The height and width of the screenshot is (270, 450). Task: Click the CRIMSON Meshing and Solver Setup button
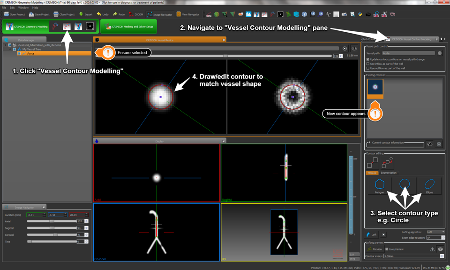click(x=128, y=27)
